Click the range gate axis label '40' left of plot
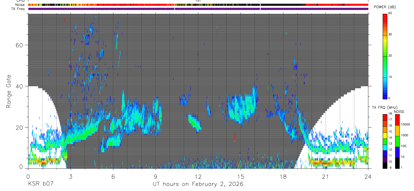 click(x=19, y=86)
